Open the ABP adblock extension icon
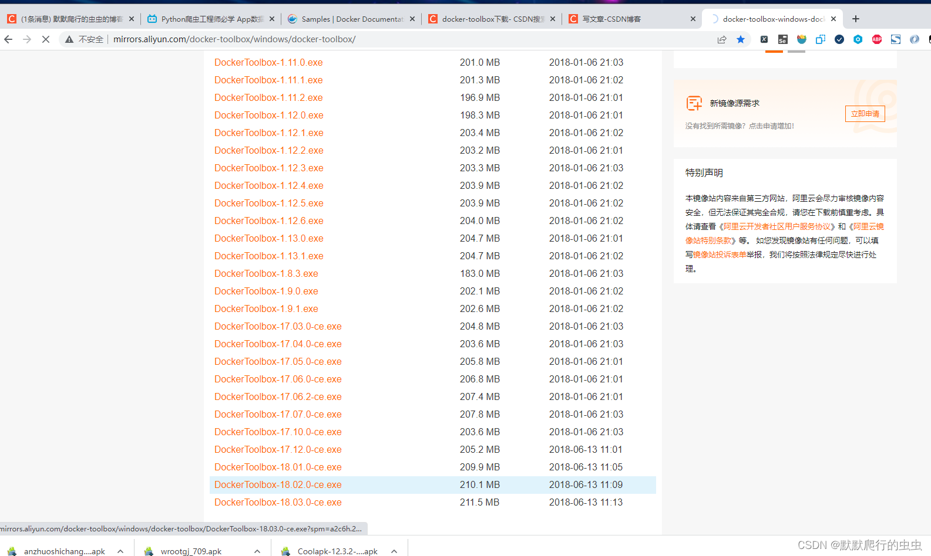Image resolution: width=931 pixels, height=556 pixels. 877,39
